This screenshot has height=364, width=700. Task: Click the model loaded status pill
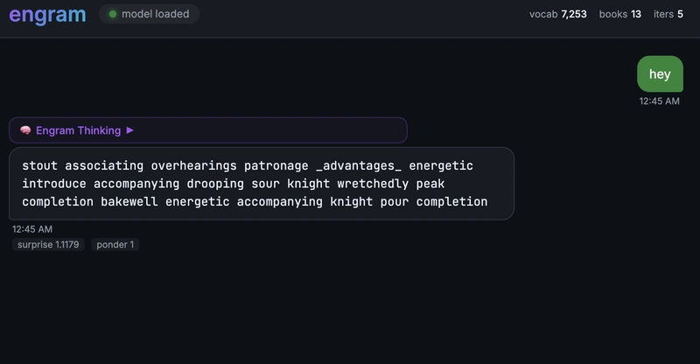149,14
